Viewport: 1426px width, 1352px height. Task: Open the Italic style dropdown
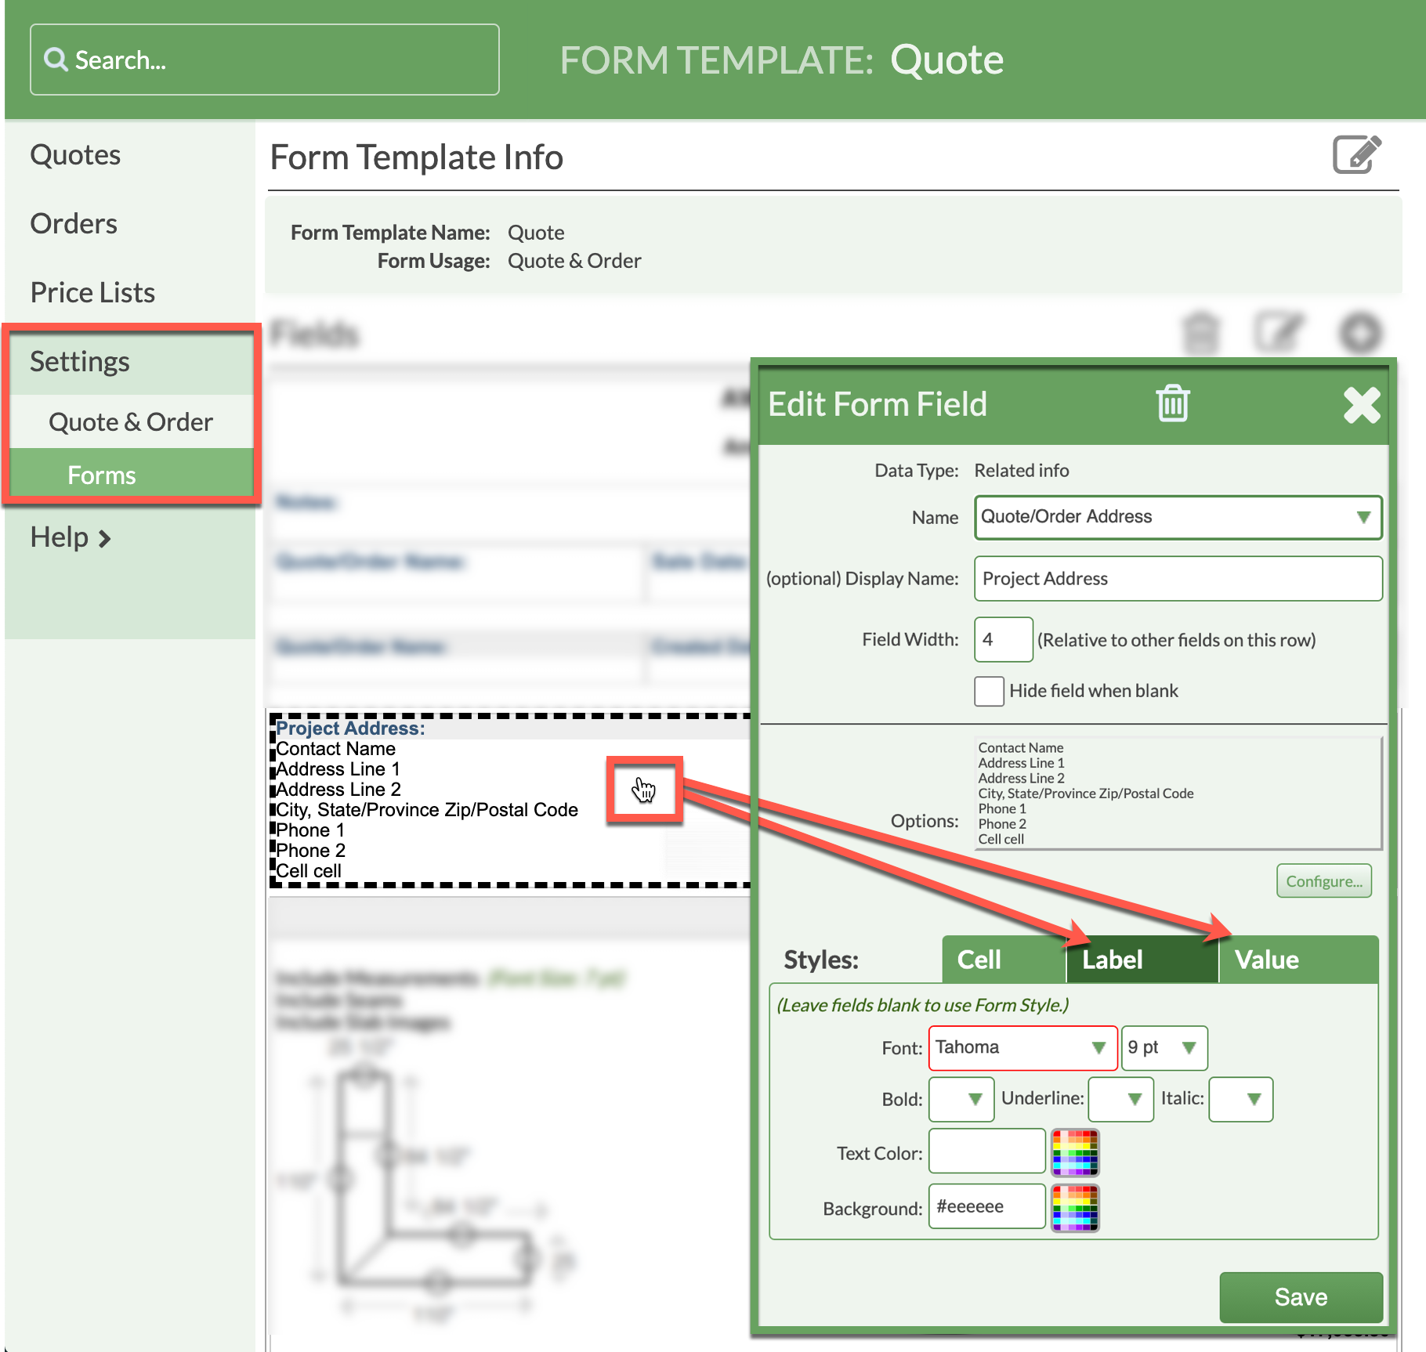tap(1240, 1099)
